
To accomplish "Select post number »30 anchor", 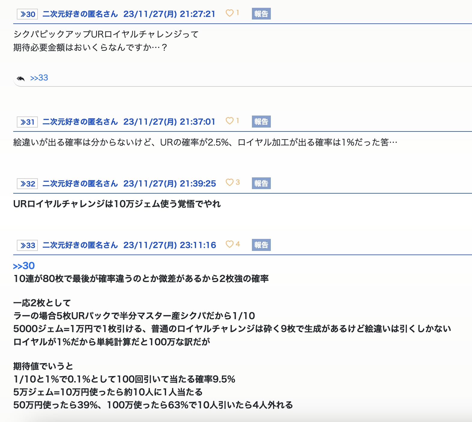I will tap(27, 14).
